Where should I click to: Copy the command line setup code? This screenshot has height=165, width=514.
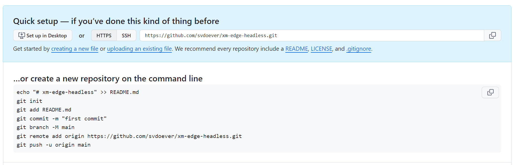click(490, 92)
